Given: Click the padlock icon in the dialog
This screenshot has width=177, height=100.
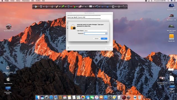Looking at the screenshot, I should pyautogui.click(x=73, y=27).
